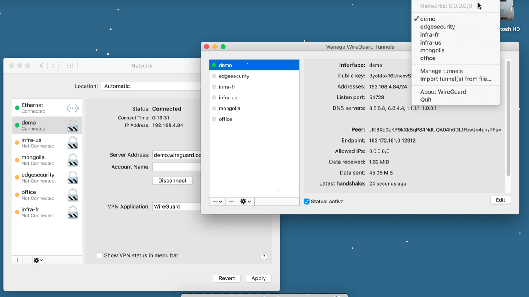Click Peer public key value
529x297 pixels.
(435, 130)
